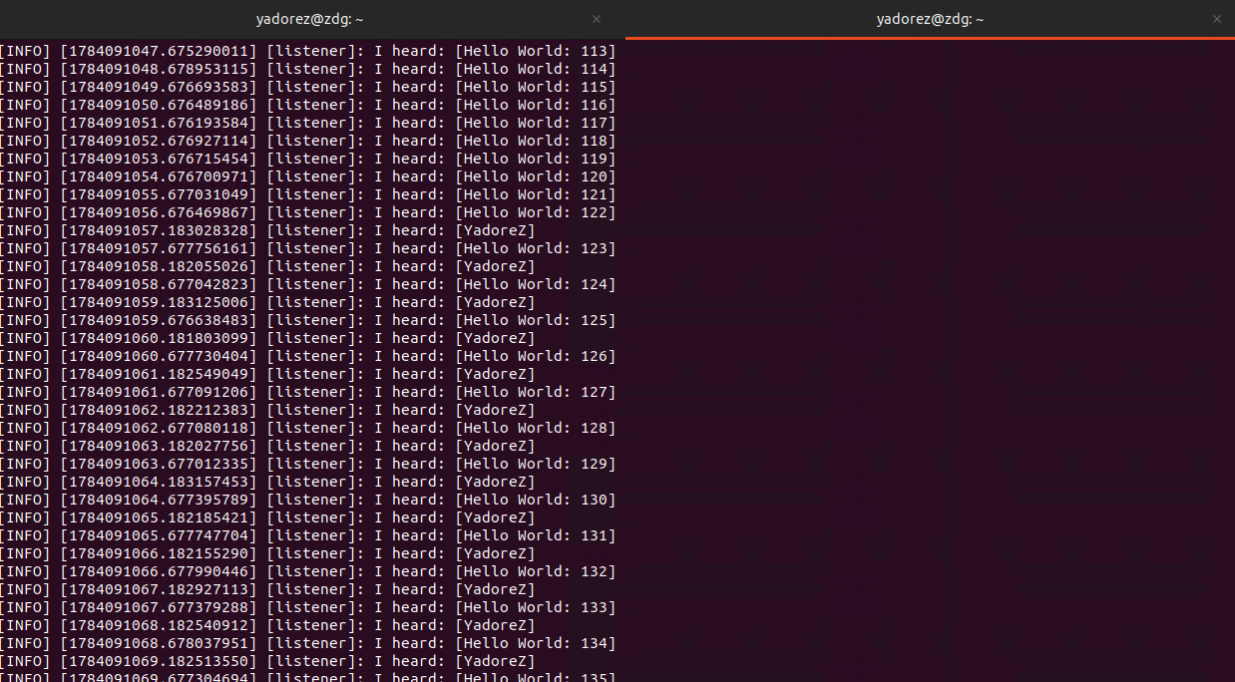
Task: Click the log line 'Hello World: 113'
Action: 308,51
